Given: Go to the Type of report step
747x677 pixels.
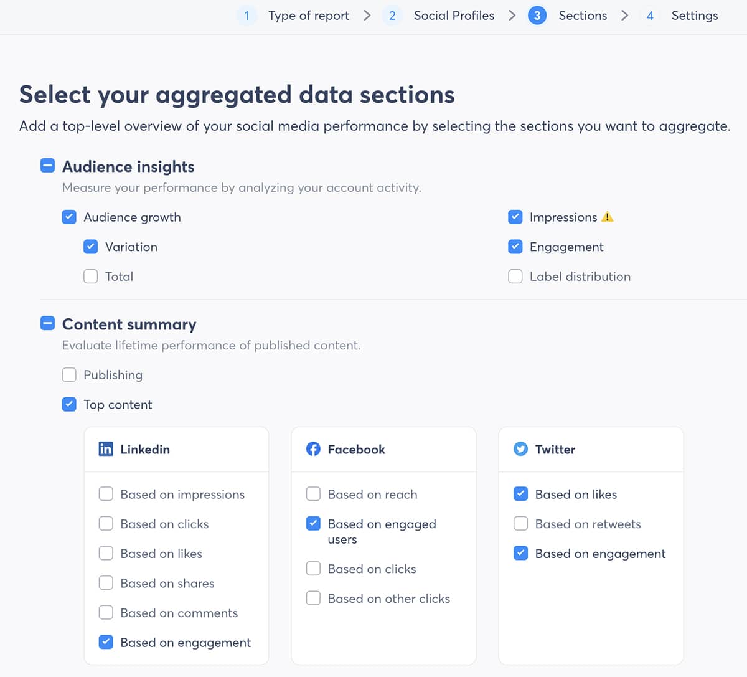Looking at the screenshot, I should point(309,15).
